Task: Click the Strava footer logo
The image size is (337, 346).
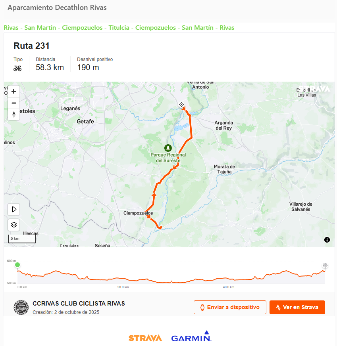Action: click(145, 338)
